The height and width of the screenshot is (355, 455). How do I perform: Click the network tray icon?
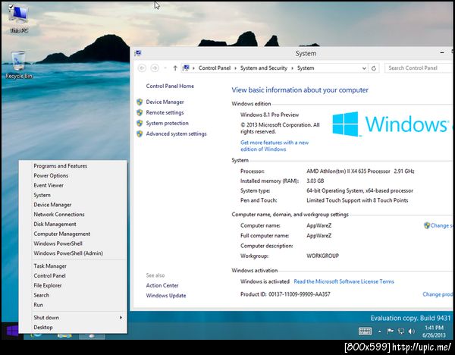(x=401, y=331)
